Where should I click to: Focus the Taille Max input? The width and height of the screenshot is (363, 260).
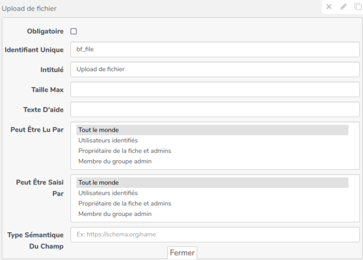pyautogui.click(x=215, y=89)
